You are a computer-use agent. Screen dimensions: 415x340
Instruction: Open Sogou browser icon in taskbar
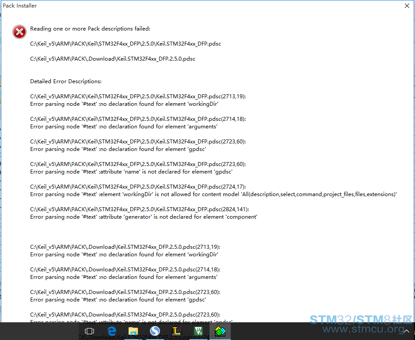point(155,331)
